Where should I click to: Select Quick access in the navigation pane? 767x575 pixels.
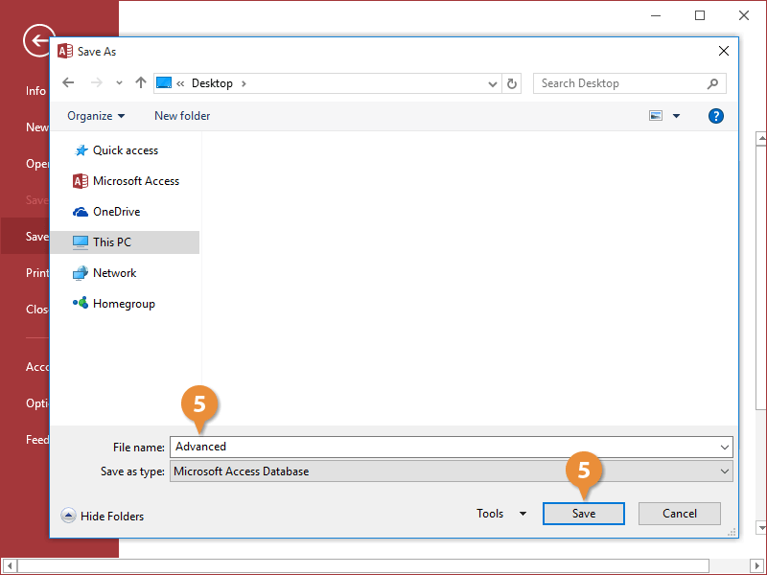(126, 149)
